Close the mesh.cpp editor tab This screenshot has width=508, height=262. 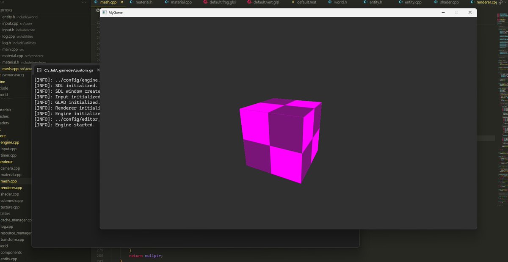click(x=121, y=2)
